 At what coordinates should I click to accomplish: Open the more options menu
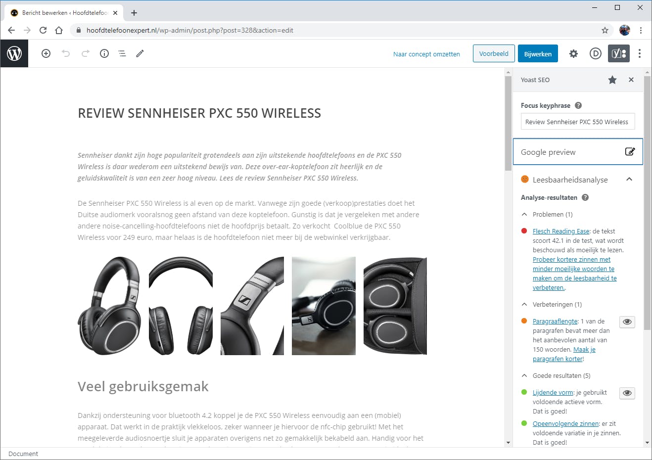click(x=640, y=53)
